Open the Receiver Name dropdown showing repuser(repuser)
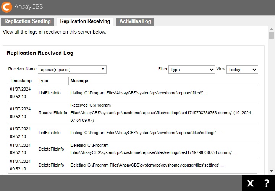The height and width of the screenshot is (191, 275). tap(72, 70)
